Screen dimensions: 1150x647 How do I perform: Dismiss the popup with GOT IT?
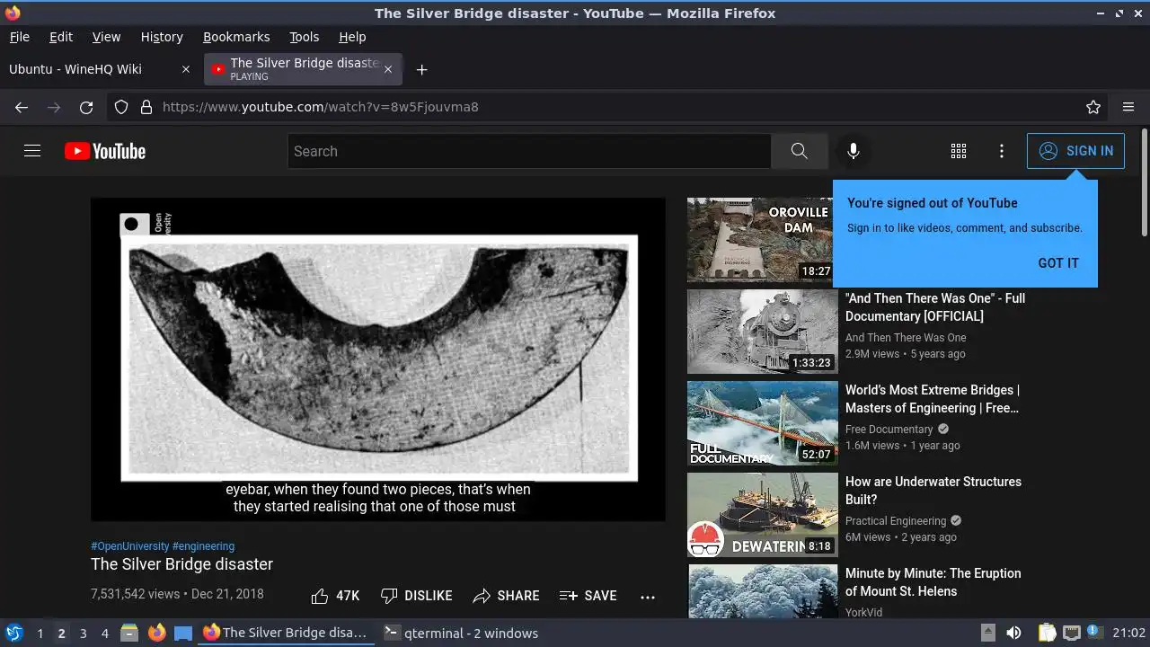coord(1058,263)
